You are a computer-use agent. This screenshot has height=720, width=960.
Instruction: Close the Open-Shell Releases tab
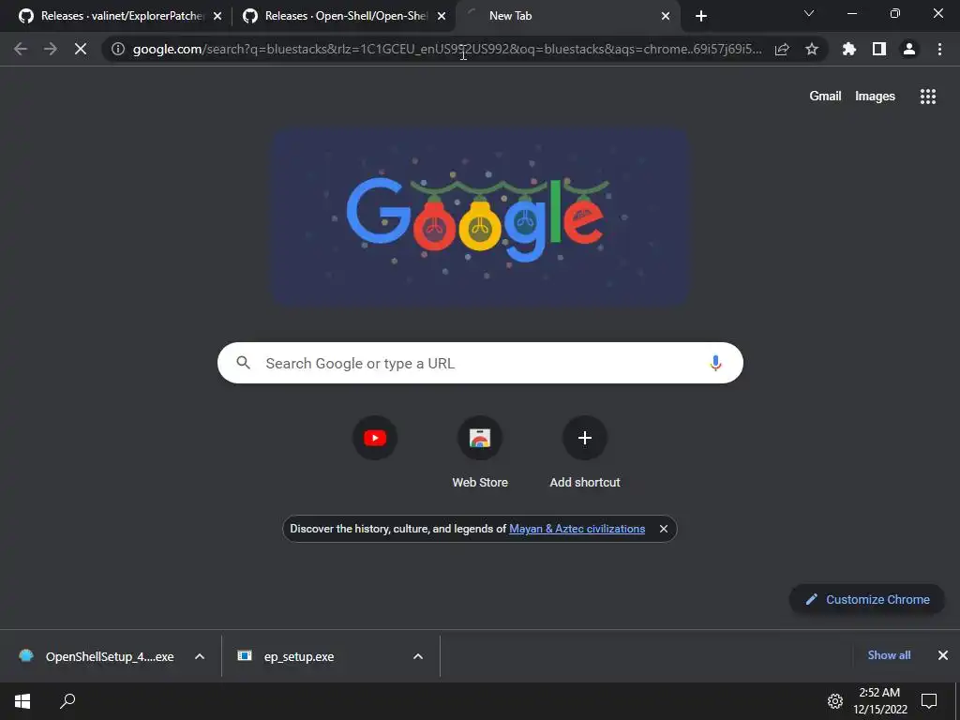442,16
